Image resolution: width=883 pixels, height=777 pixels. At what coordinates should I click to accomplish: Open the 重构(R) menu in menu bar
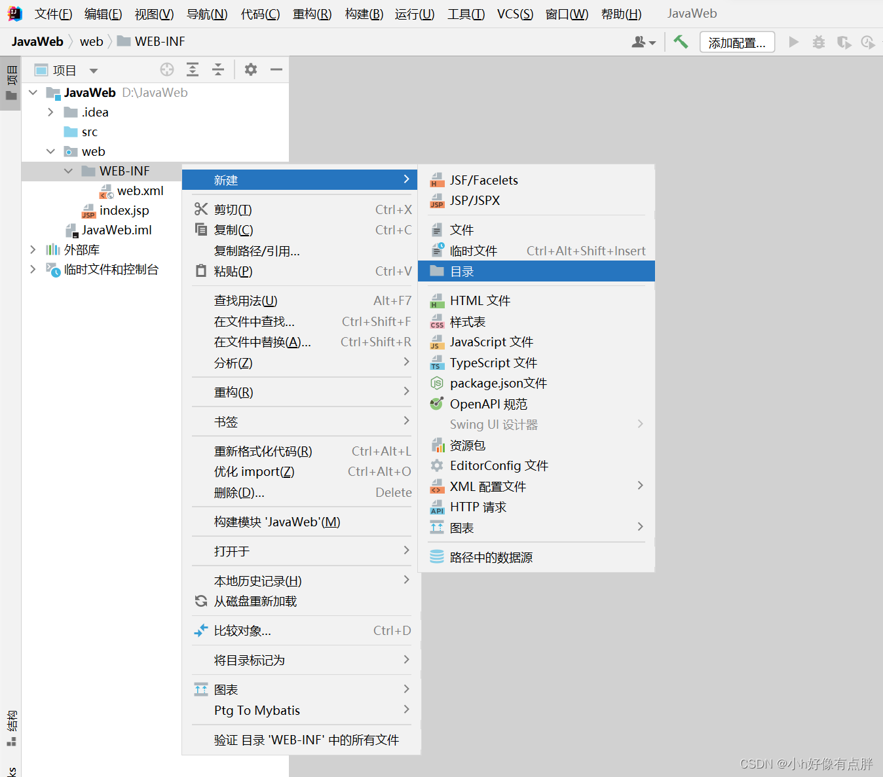coord(312,14)
